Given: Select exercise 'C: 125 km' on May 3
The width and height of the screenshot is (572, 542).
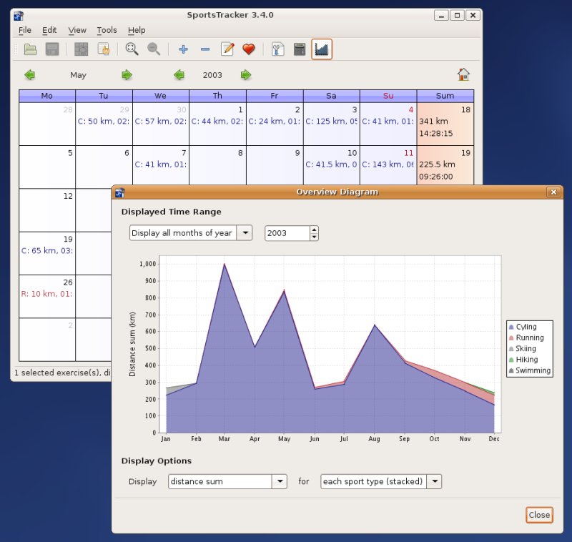Looking at the screenshot, I should click(x=331, y=121).
